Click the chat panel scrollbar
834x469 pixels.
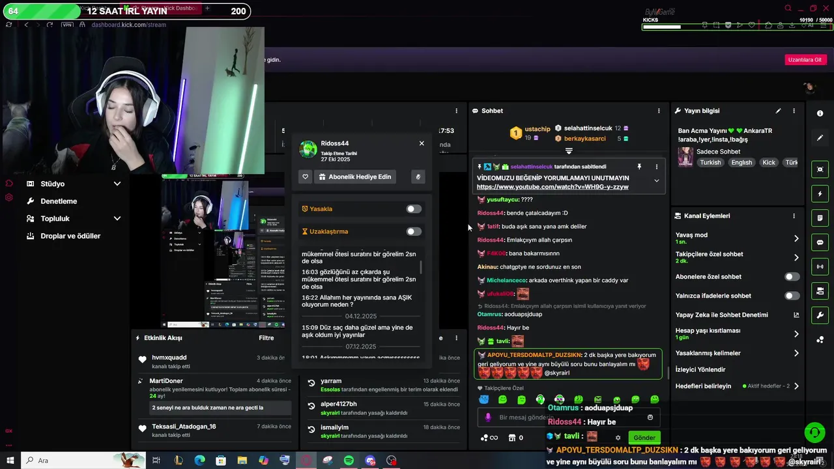pyautogui.click(x=668, y=373)
